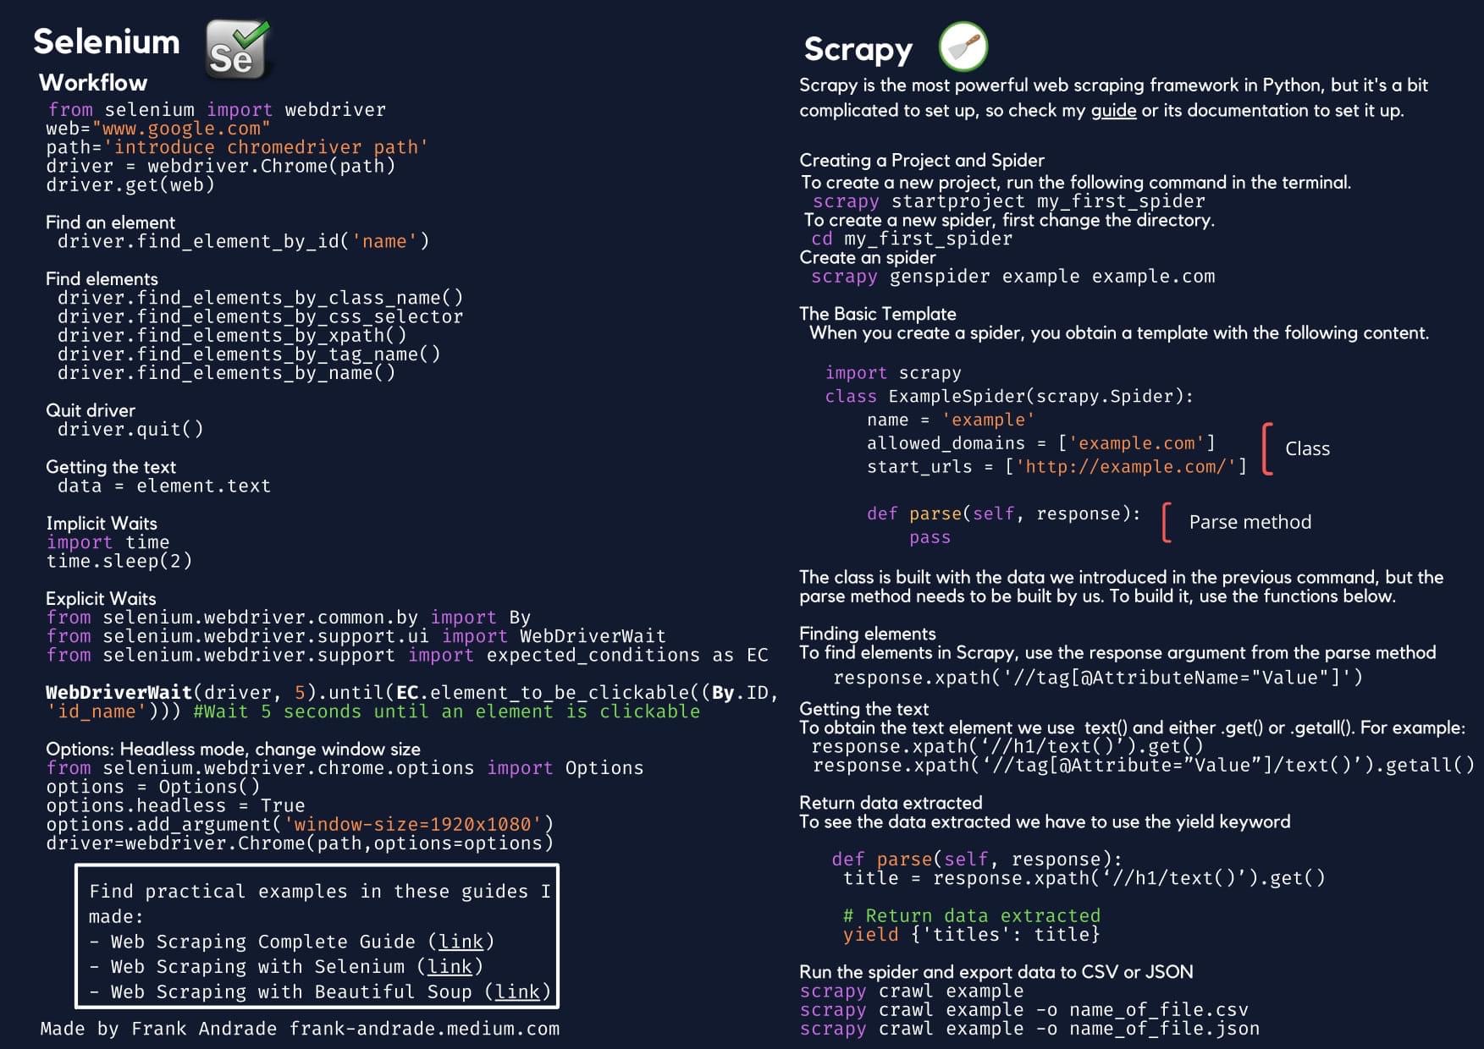Image resolution: width=1484 pixels, height=1049 pixels.
Task: Click "Made by Frank Andrade frank-andrade.medium.com" footer
Action: (300, 1029)
